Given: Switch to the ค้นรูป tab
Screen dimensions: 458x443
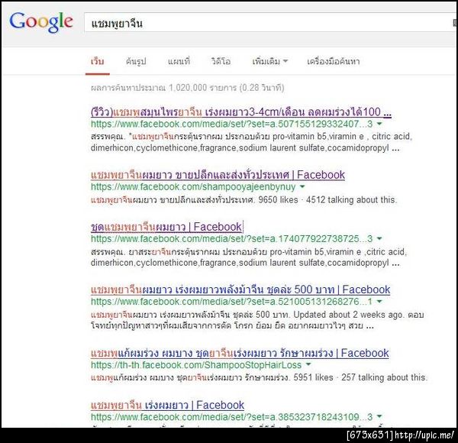Looking at the screenshot, I should pos(136,61).
